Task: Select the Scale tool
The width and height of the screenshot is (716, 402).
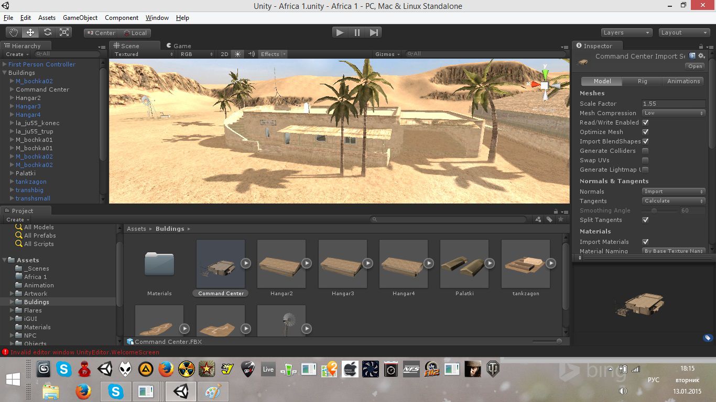Action: pyautogui.click(x=64, y=32)
